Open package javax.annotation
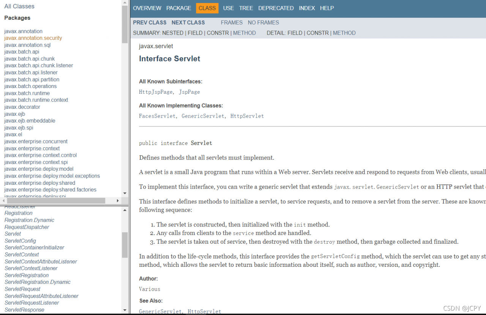This screenshot has width=486, height=315. pyautogui.click(x=23, y=31)
